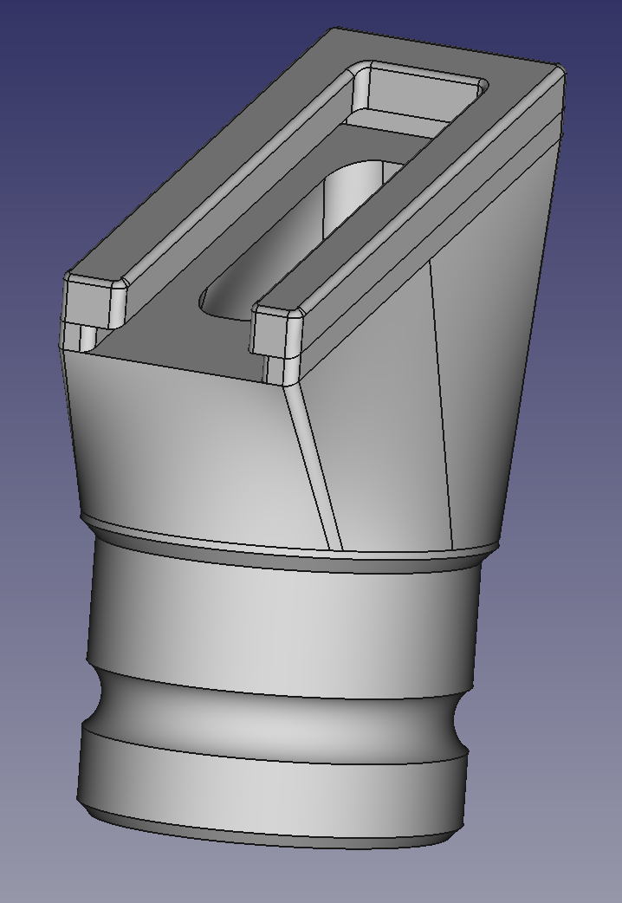Click the small notch under left rail
The height and width of the screenshot is (903, 622).
(81, 338)
